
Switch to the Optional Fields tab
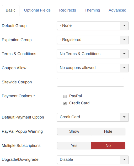(37, 10)
